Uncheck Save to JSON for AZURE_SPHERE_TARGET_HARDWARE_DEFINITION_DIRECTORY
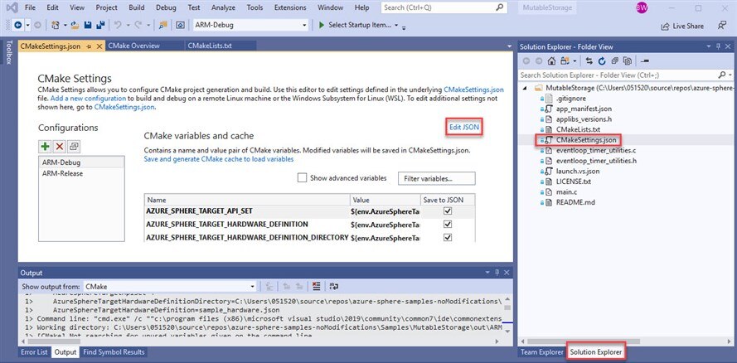 [x=448, y=238]
